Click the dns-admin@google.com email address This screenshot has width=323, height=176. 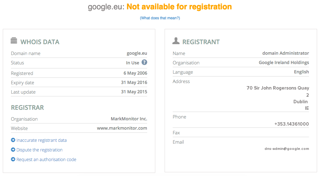(x=287, y=149)
